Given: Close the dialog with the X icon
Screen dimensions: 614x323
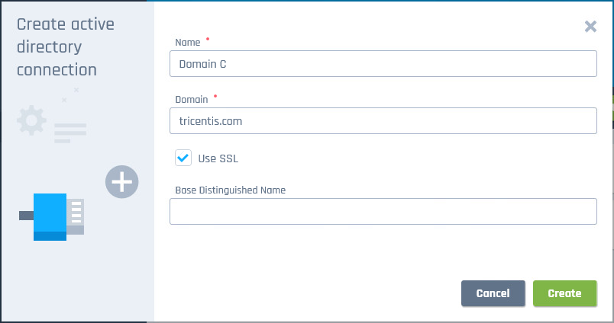Looking at the screenshot, I should (590, 27).
